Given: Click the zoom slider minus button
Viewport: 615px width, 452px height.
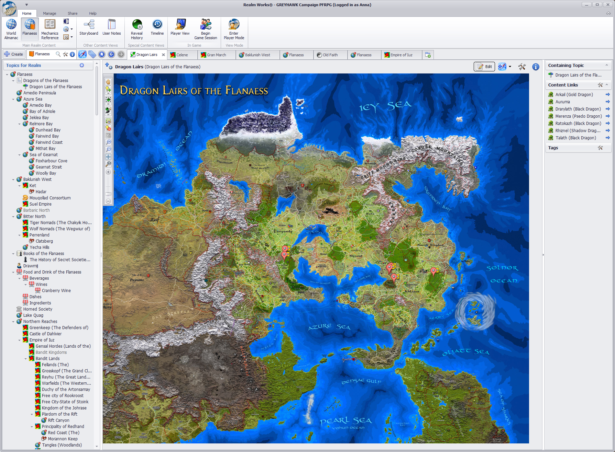Looking at the screenshot, I should coord(108,201).
